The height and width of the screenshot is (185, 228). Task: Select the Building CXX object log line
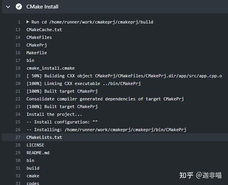tap(124, 76)
